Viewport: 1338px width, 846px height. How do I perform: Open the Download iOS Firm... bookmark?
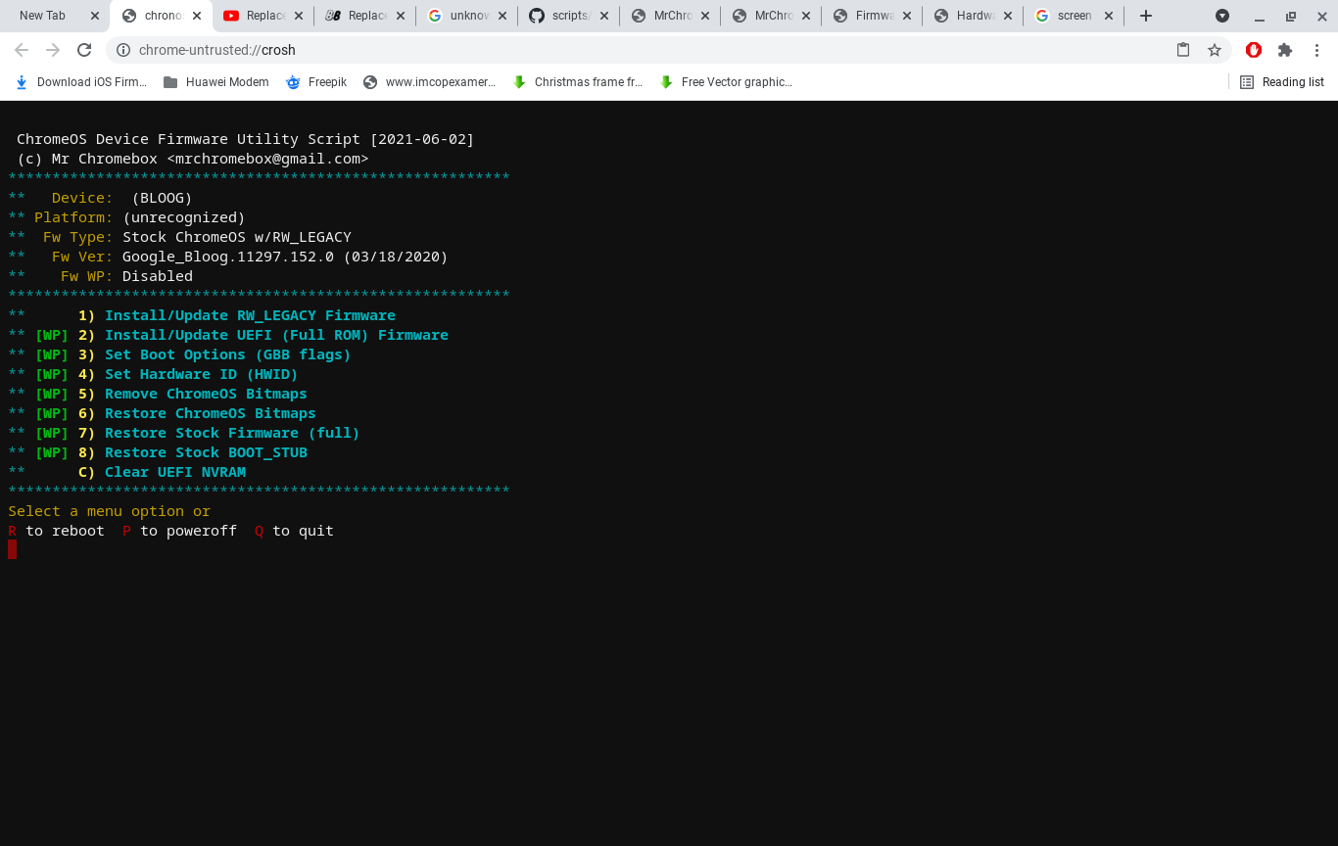[81, 82]
